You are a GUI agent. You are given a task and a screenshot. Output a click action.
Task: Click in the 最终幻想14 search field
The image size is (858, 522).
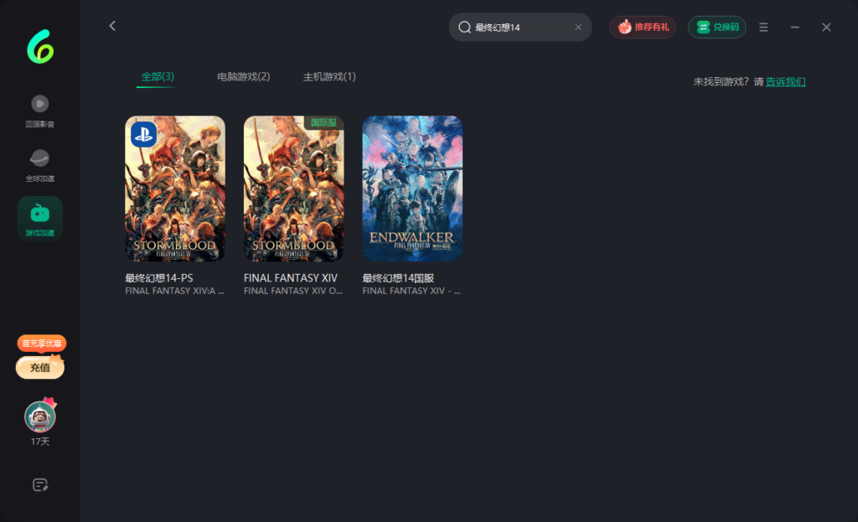[x=519, y=28]
